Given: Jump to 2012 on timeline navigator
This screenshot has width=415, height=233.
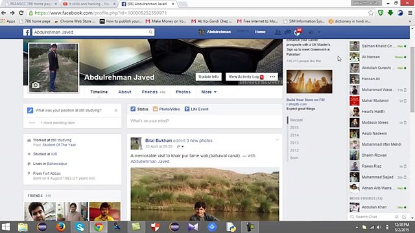Looking at the screenshot, I should click(x=294, y=150).
